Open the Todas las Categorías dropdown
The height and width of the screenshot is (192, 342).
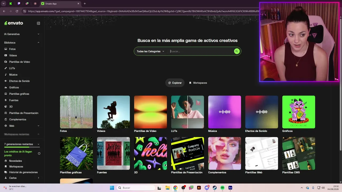[150, 51]
